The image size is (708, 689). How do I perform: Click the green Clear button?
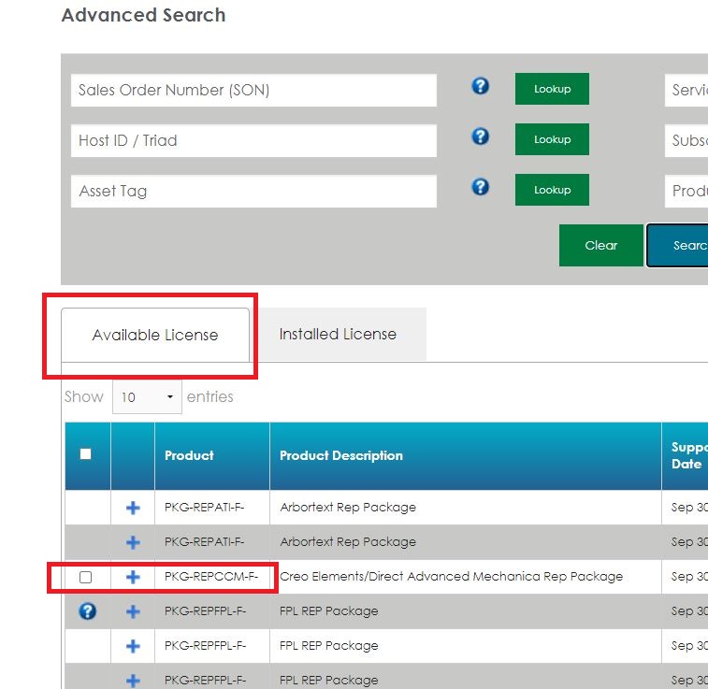[601, 246]
